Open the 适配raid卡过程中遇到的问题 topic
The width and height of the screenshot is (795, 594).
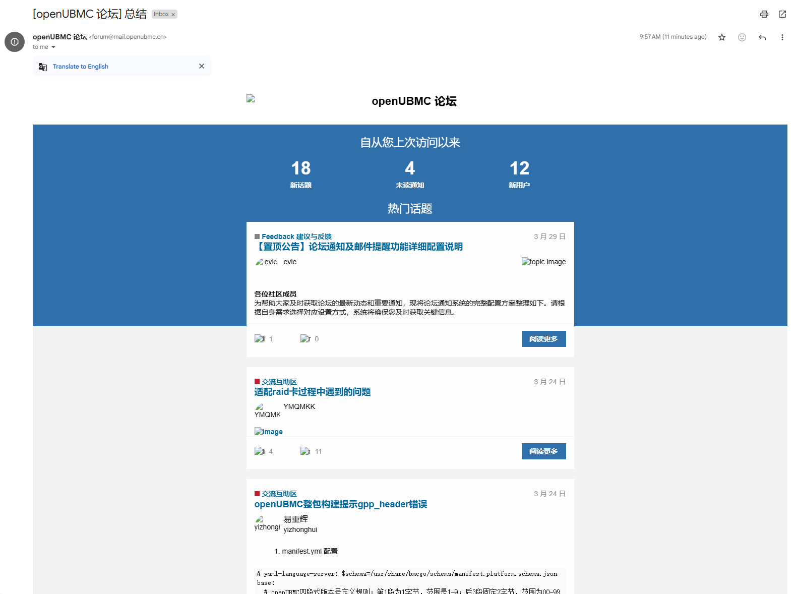[x=312, y=392]
